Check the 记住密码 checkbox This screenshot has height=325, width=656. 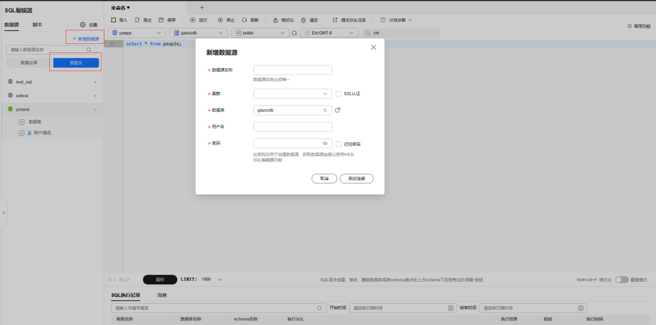[338, 144]
